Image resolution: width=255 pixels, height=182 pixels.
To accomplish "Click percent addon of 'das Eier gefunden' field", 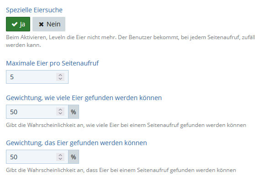I will (74, 157).
